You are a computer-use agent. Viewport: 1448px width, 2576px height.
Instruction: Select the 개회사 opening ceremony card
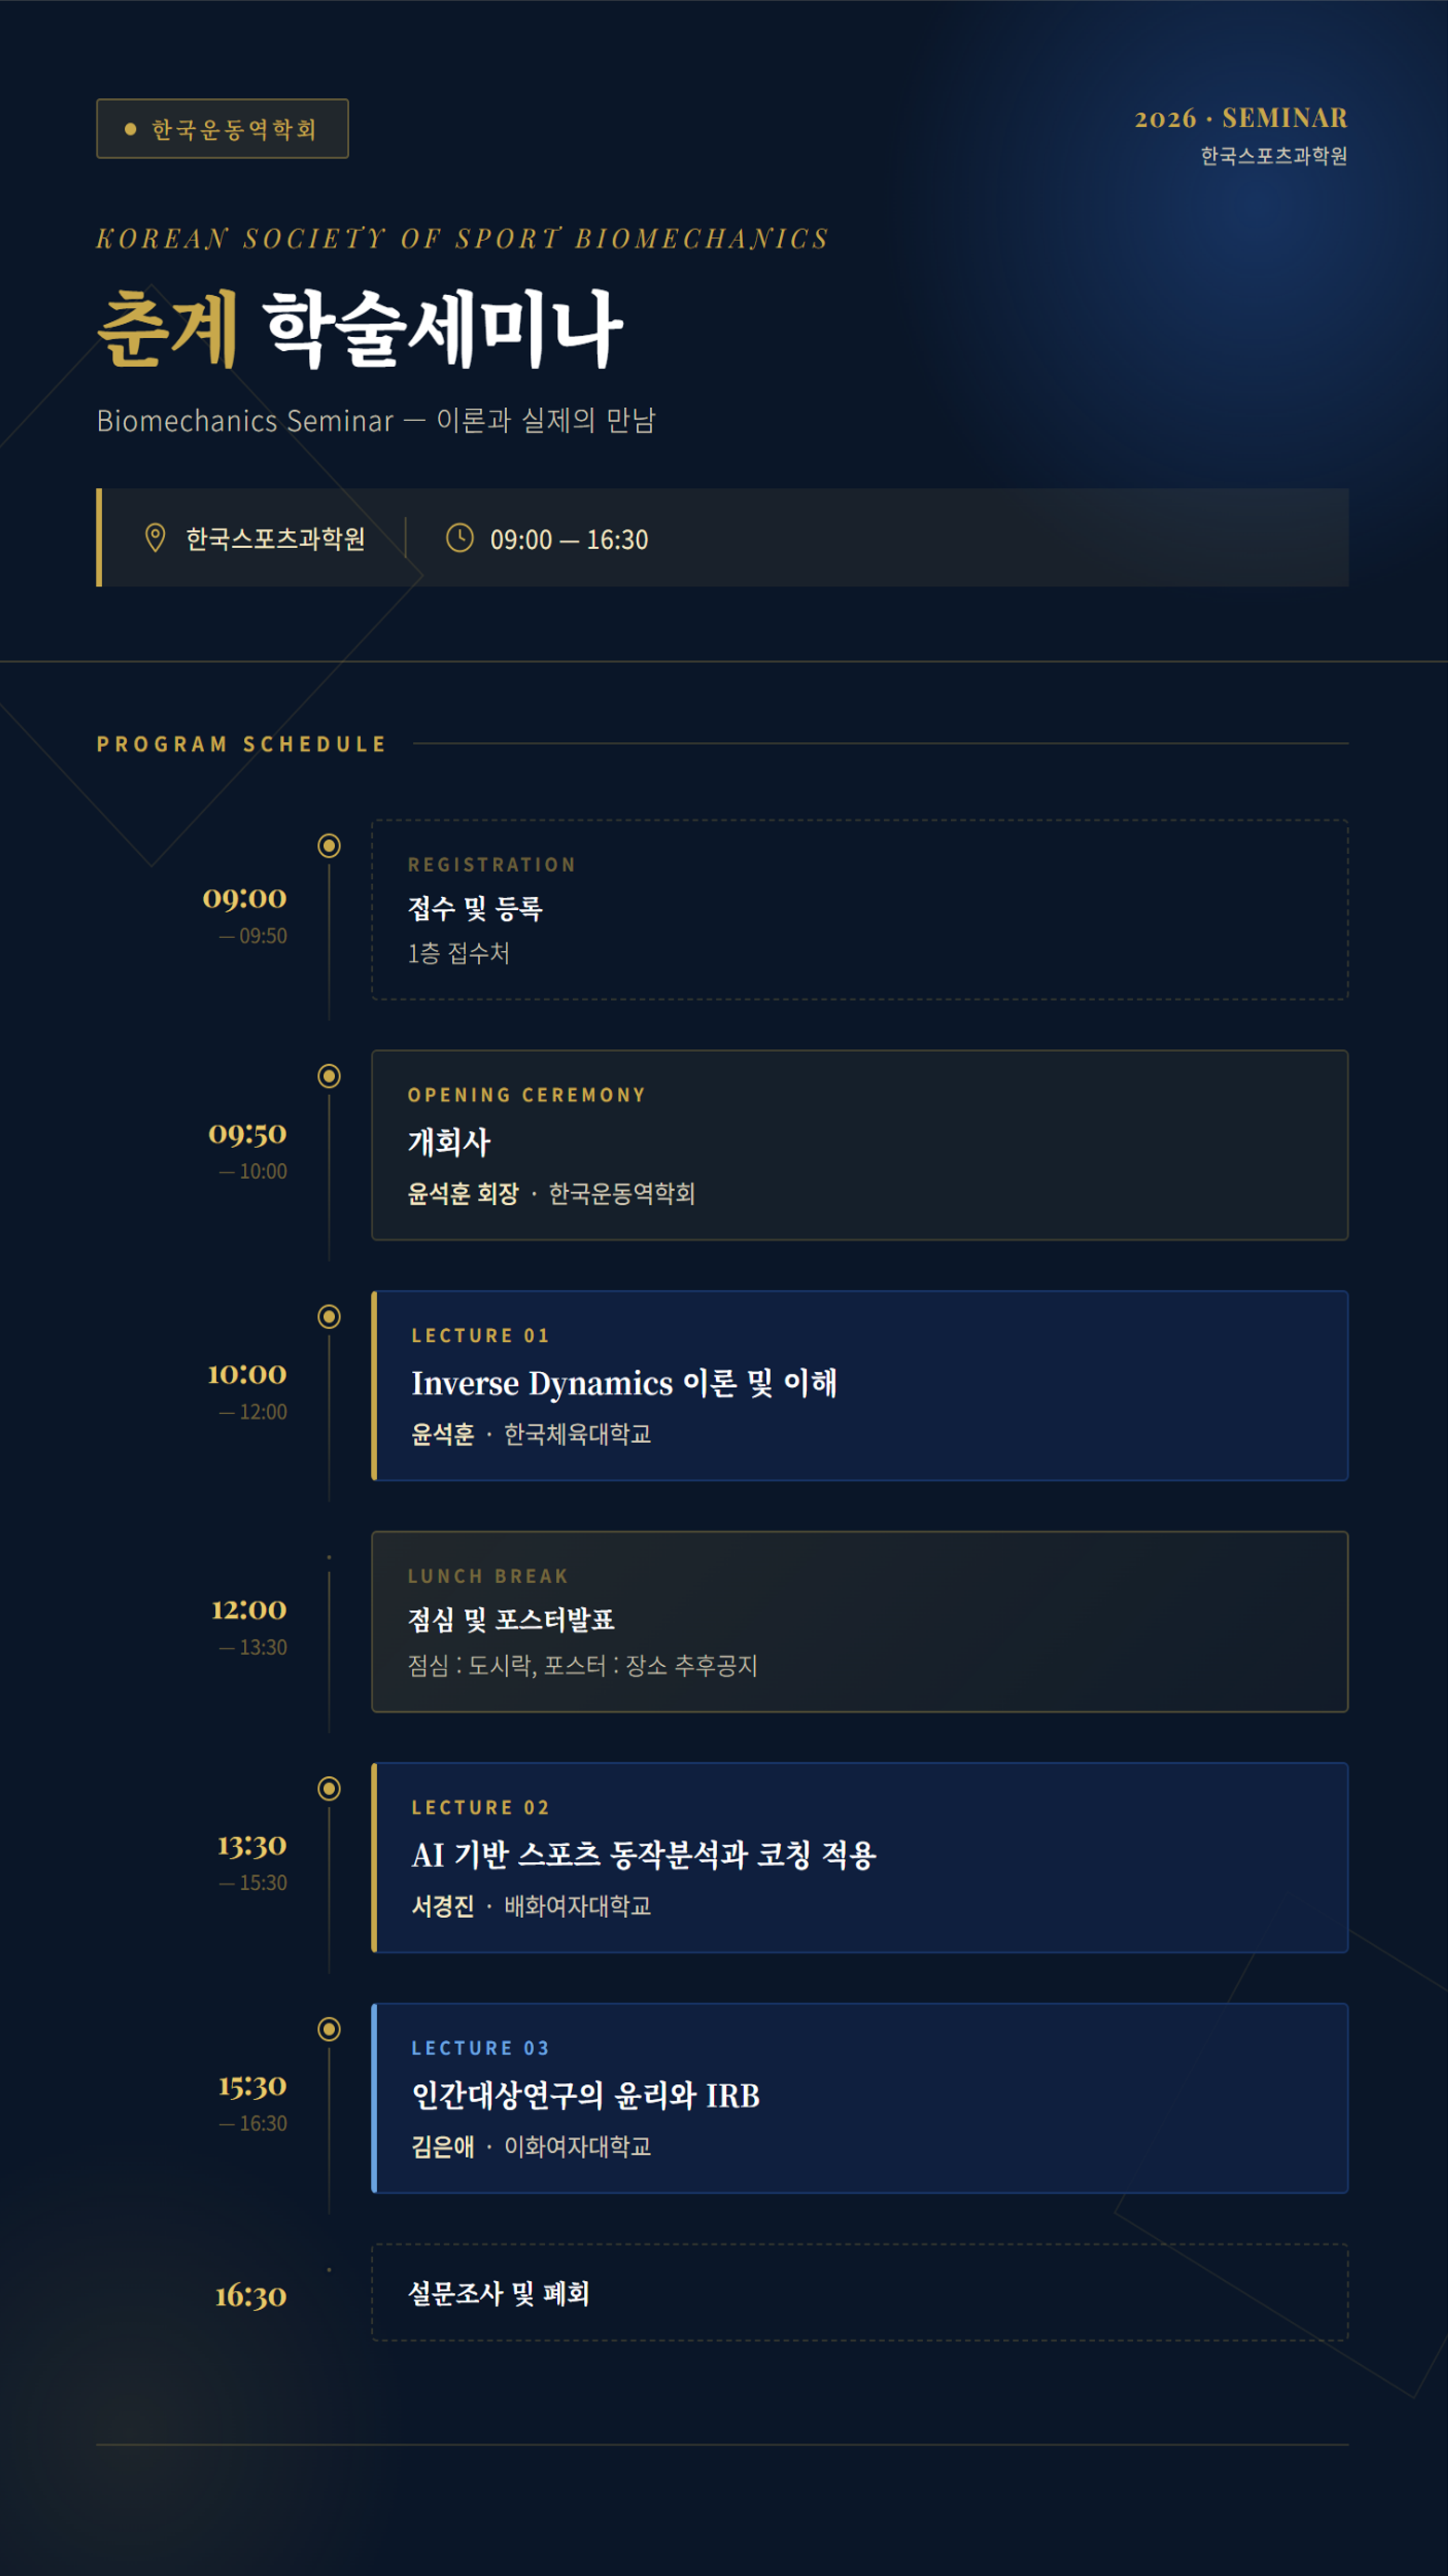tap(859, 1145)
